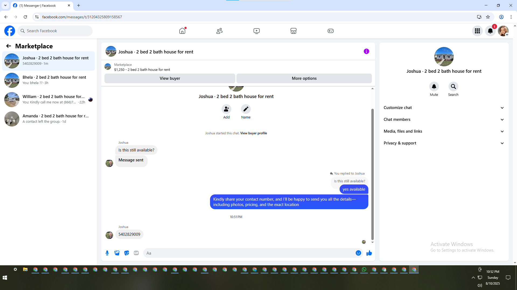Send a thumbs-up like
The height and width of the screenshot is (290, 517).
[369, 253]
